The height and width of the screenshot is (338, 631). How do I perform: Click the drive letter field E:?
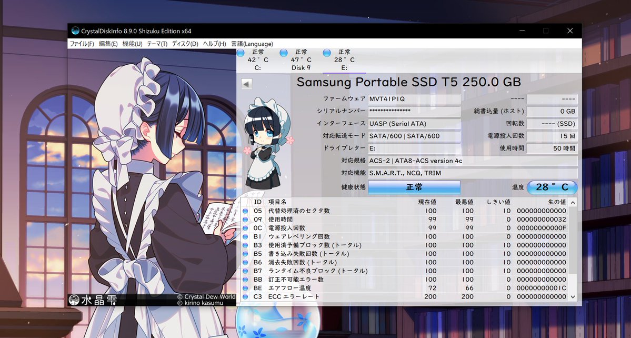coord(414,148)
